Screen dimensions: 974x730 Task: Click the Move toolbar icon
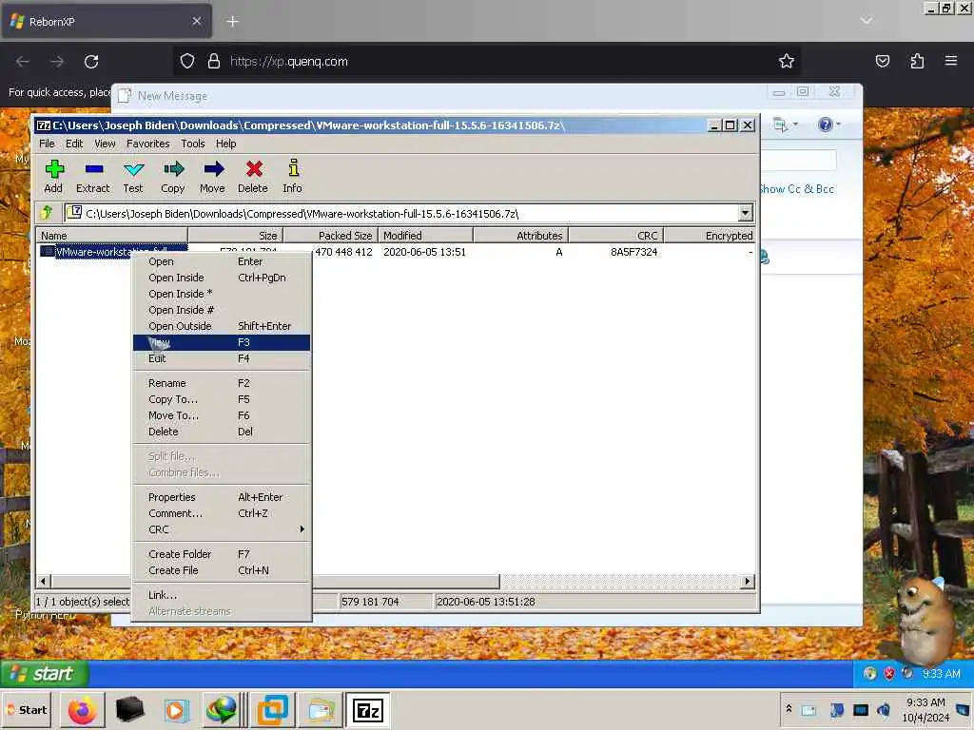pyautogui.click(x=212, y=176)
